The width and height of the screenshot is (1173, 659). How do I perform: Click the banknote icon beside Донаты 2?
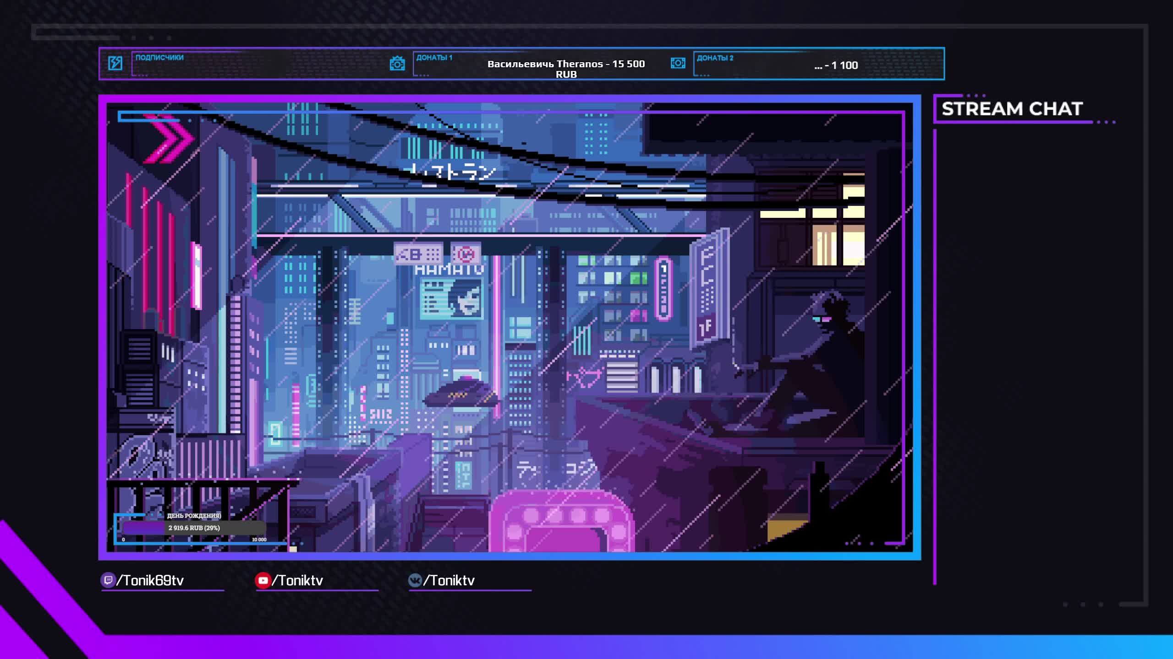pos(678,63)
